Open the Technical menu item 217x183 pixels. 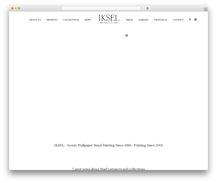[x=161, y=20]
